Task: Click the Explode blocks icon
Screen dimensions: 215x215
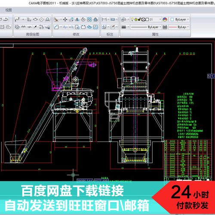Action: [x=89, y=27]
